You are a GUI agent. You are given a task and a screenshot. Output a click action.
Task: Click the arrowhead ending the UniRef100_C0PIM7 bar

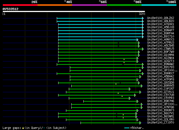coord(130,89)
